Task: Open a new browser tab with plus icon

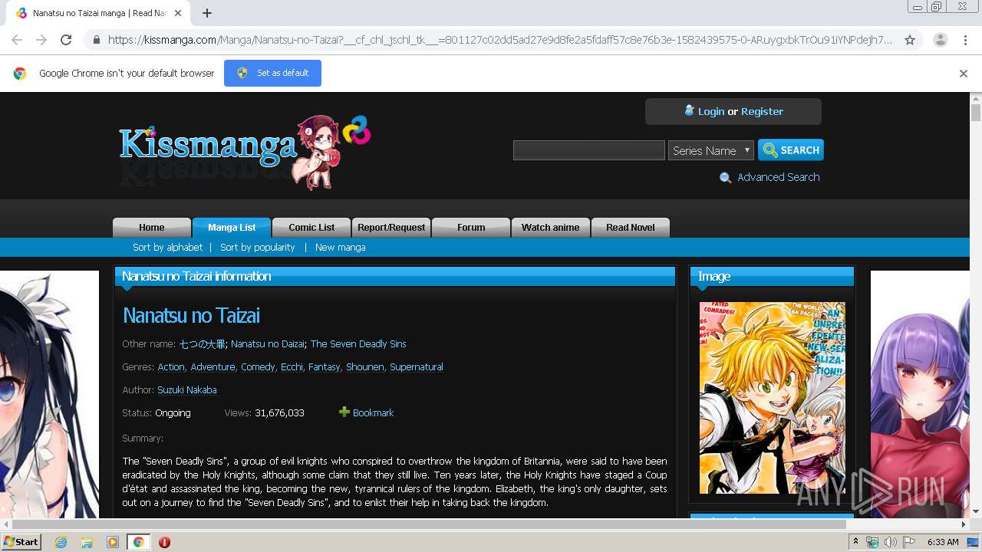Action: coord(207,13)
